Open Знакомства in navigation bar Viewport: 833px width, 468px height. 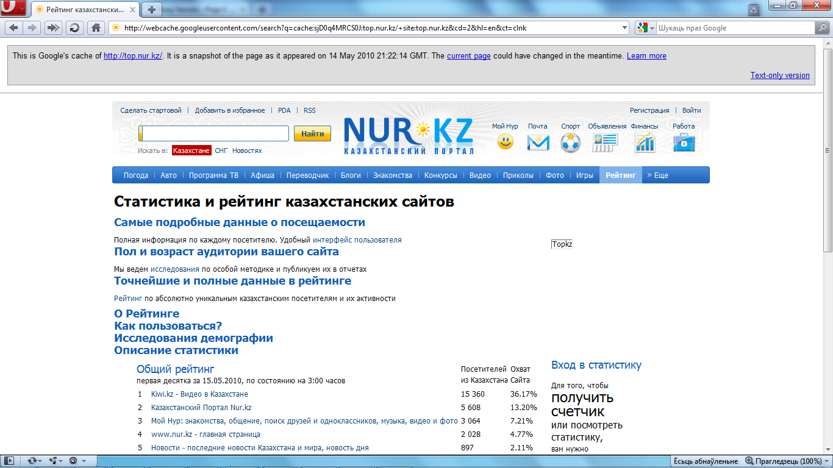coord(393,175)
